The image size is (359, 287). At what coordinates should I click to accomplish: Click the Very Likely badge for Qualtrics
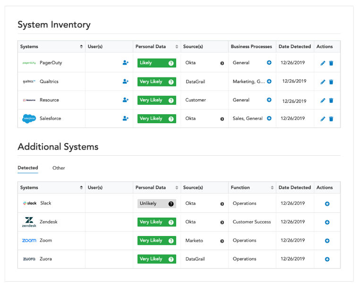coord(157,82)
